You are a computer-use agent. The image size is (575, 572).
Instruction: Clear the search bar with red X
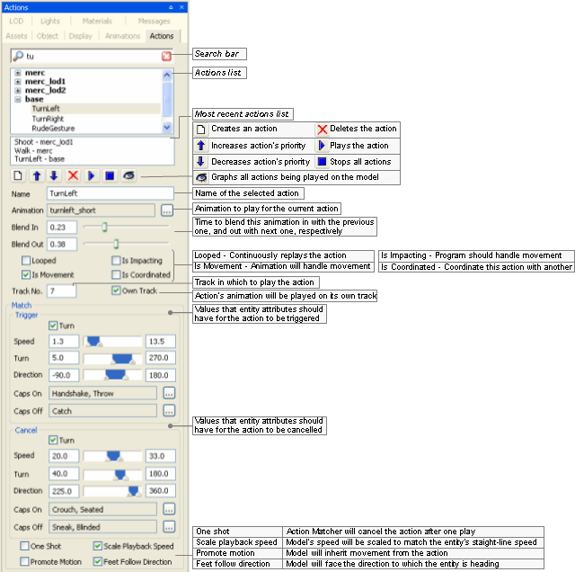[x=166, y=56]
